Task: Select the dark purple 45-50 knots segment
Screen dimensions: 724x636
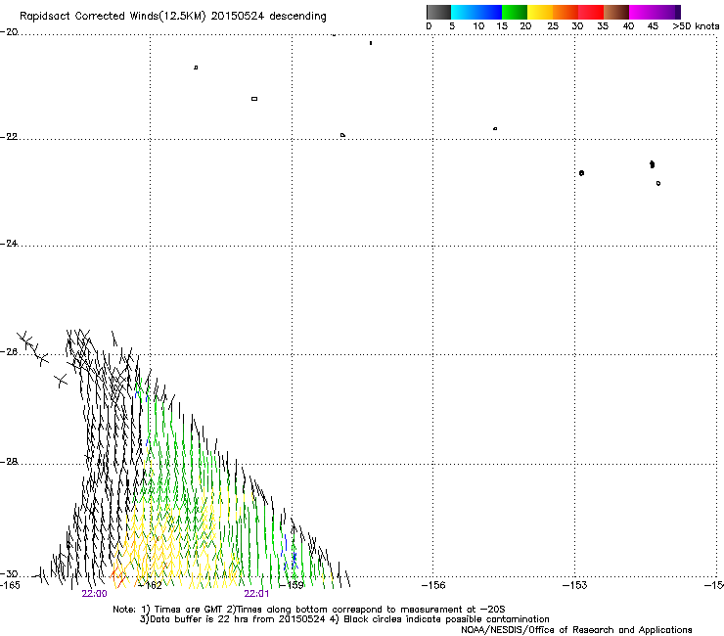Action: click(x=667, y=12)
